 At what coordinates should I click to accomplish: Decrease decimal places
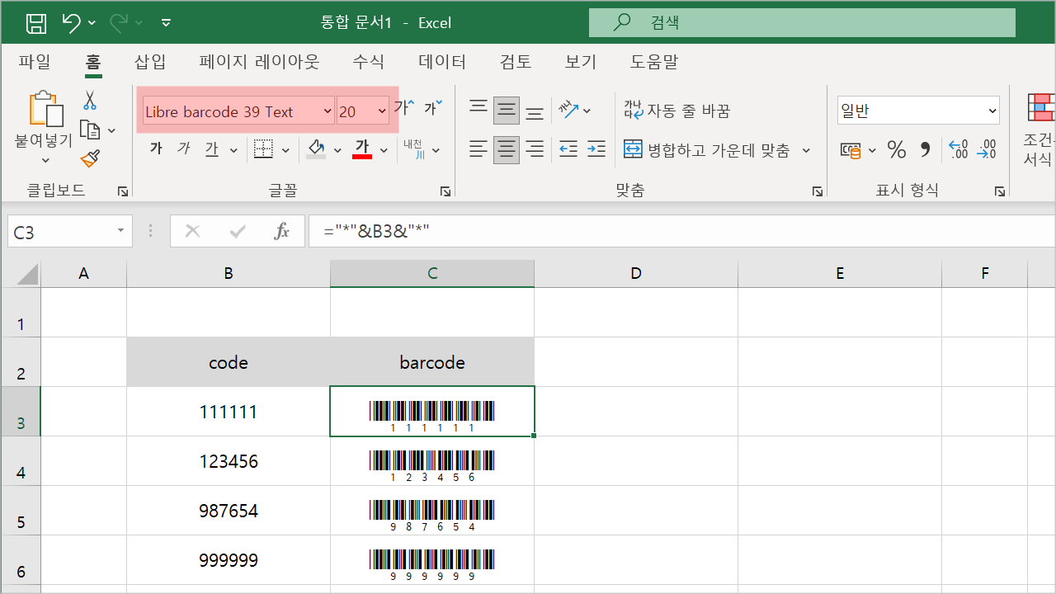[987, 149]
